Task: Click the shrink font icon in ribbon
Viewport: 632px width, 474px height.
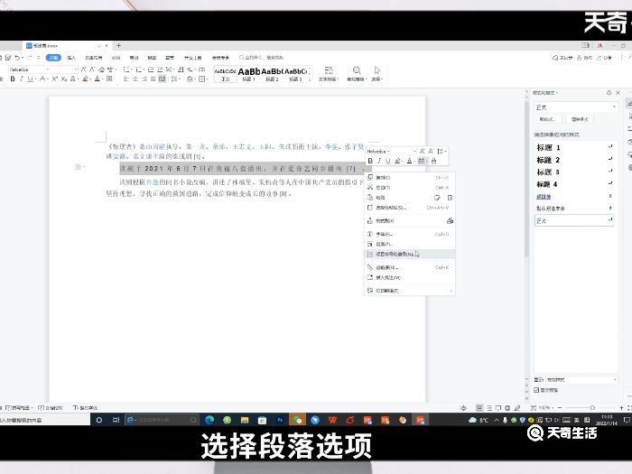Action: pos(92,70)
